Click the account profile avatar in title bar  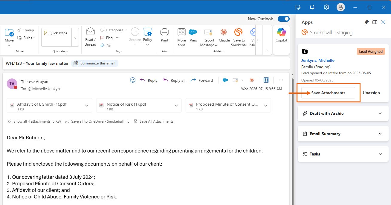(x=341, y=7)
